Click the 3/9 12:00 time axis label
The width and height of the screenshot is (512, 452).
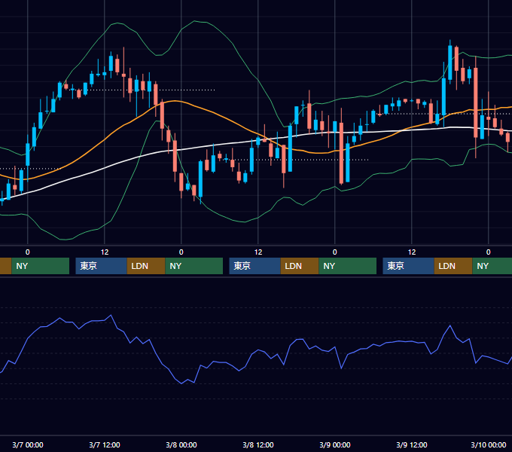[412, 444]
